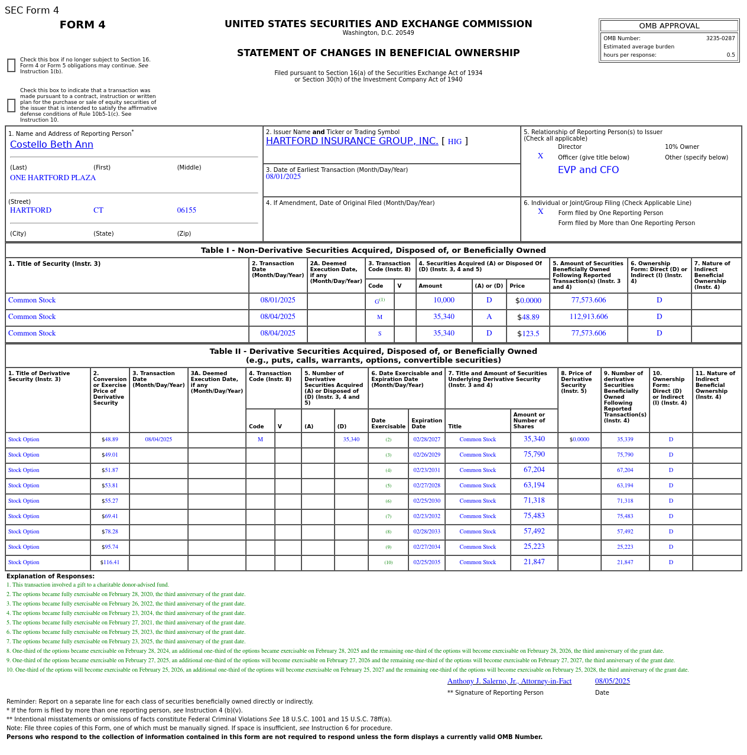Click expiration date 02/27/2034

427,547
